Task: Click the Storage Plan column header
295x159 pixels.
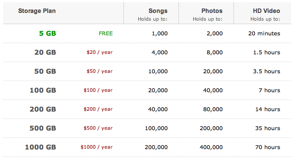Action: coord(37,11)
